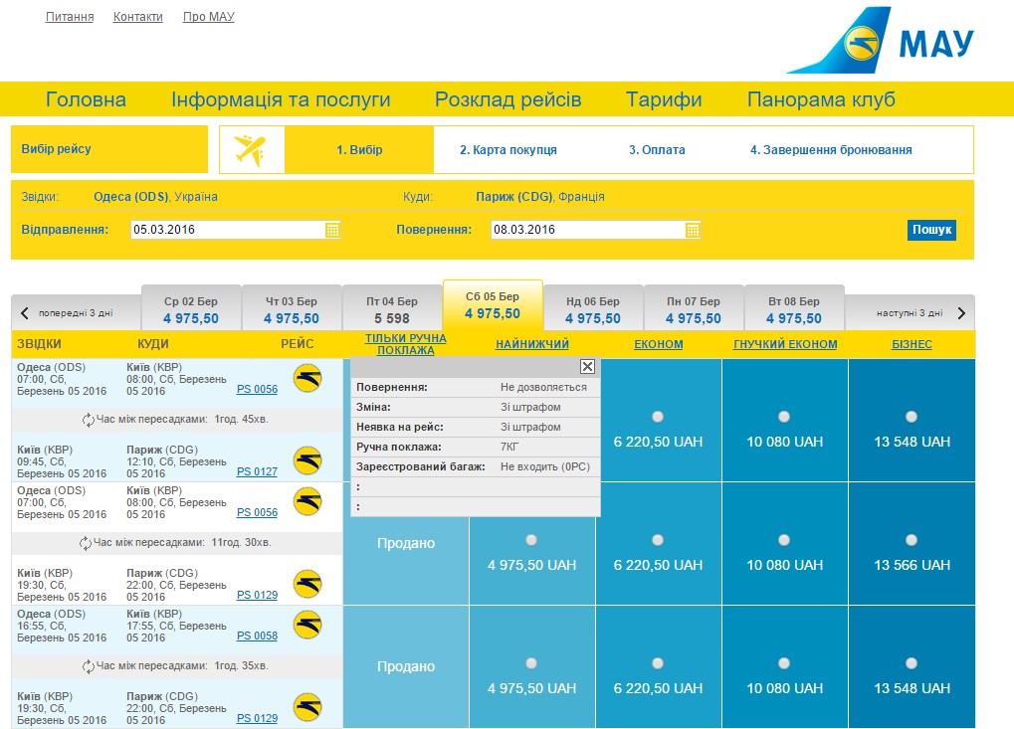Image resolution: width=1014 pixels, height=729 pixels.
Task: Select Economy 6 220,50 UAH first itinerary
Action: coord(658,417)
